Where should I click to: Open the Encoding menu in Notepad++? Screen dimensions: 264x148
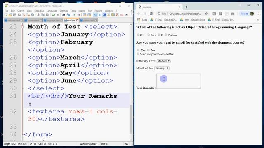(x=39, y=11)
